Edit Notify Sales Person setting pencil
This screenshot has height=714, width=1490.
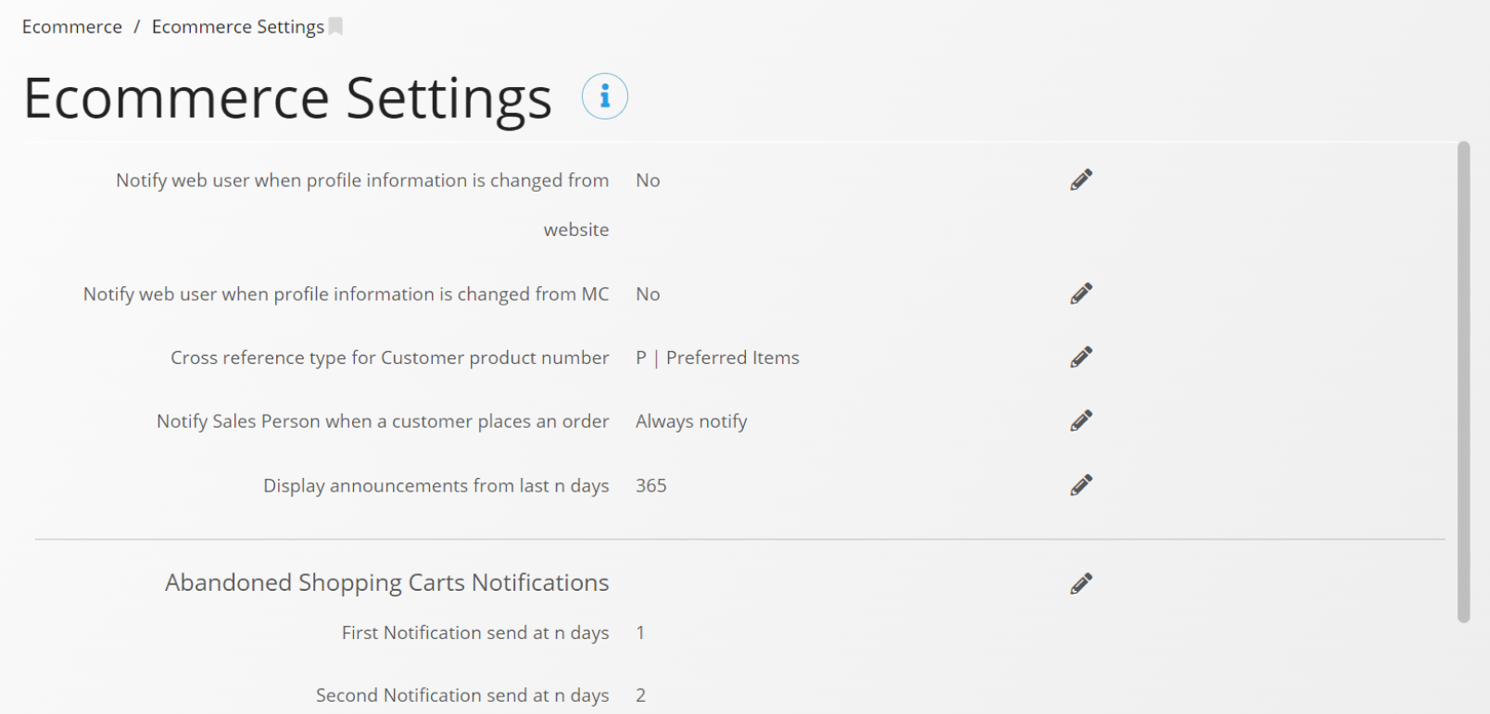[x=1081, y=421]
